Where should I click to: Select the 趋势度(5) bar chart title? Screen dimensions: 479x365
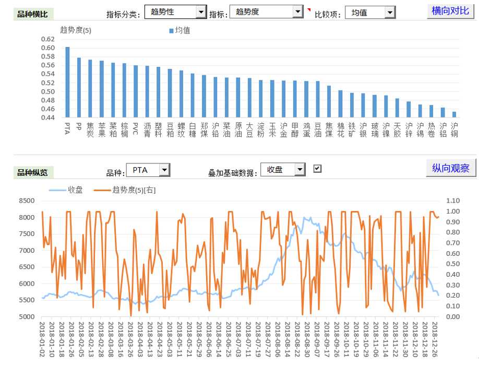76,30
